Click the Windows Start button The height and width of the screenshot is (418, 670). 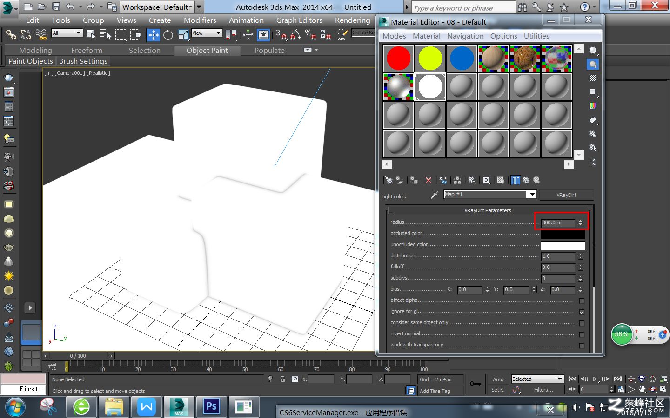(15, 407)
